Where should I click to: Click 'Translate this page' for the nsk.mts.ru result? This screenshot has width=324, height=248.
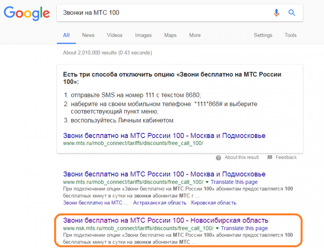(x=244, y=229)
